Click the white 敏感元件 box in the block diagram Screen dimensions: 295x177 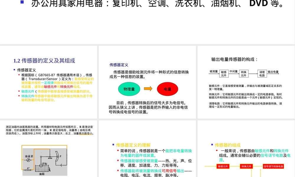pyautogui.click(x=224, y=74)
